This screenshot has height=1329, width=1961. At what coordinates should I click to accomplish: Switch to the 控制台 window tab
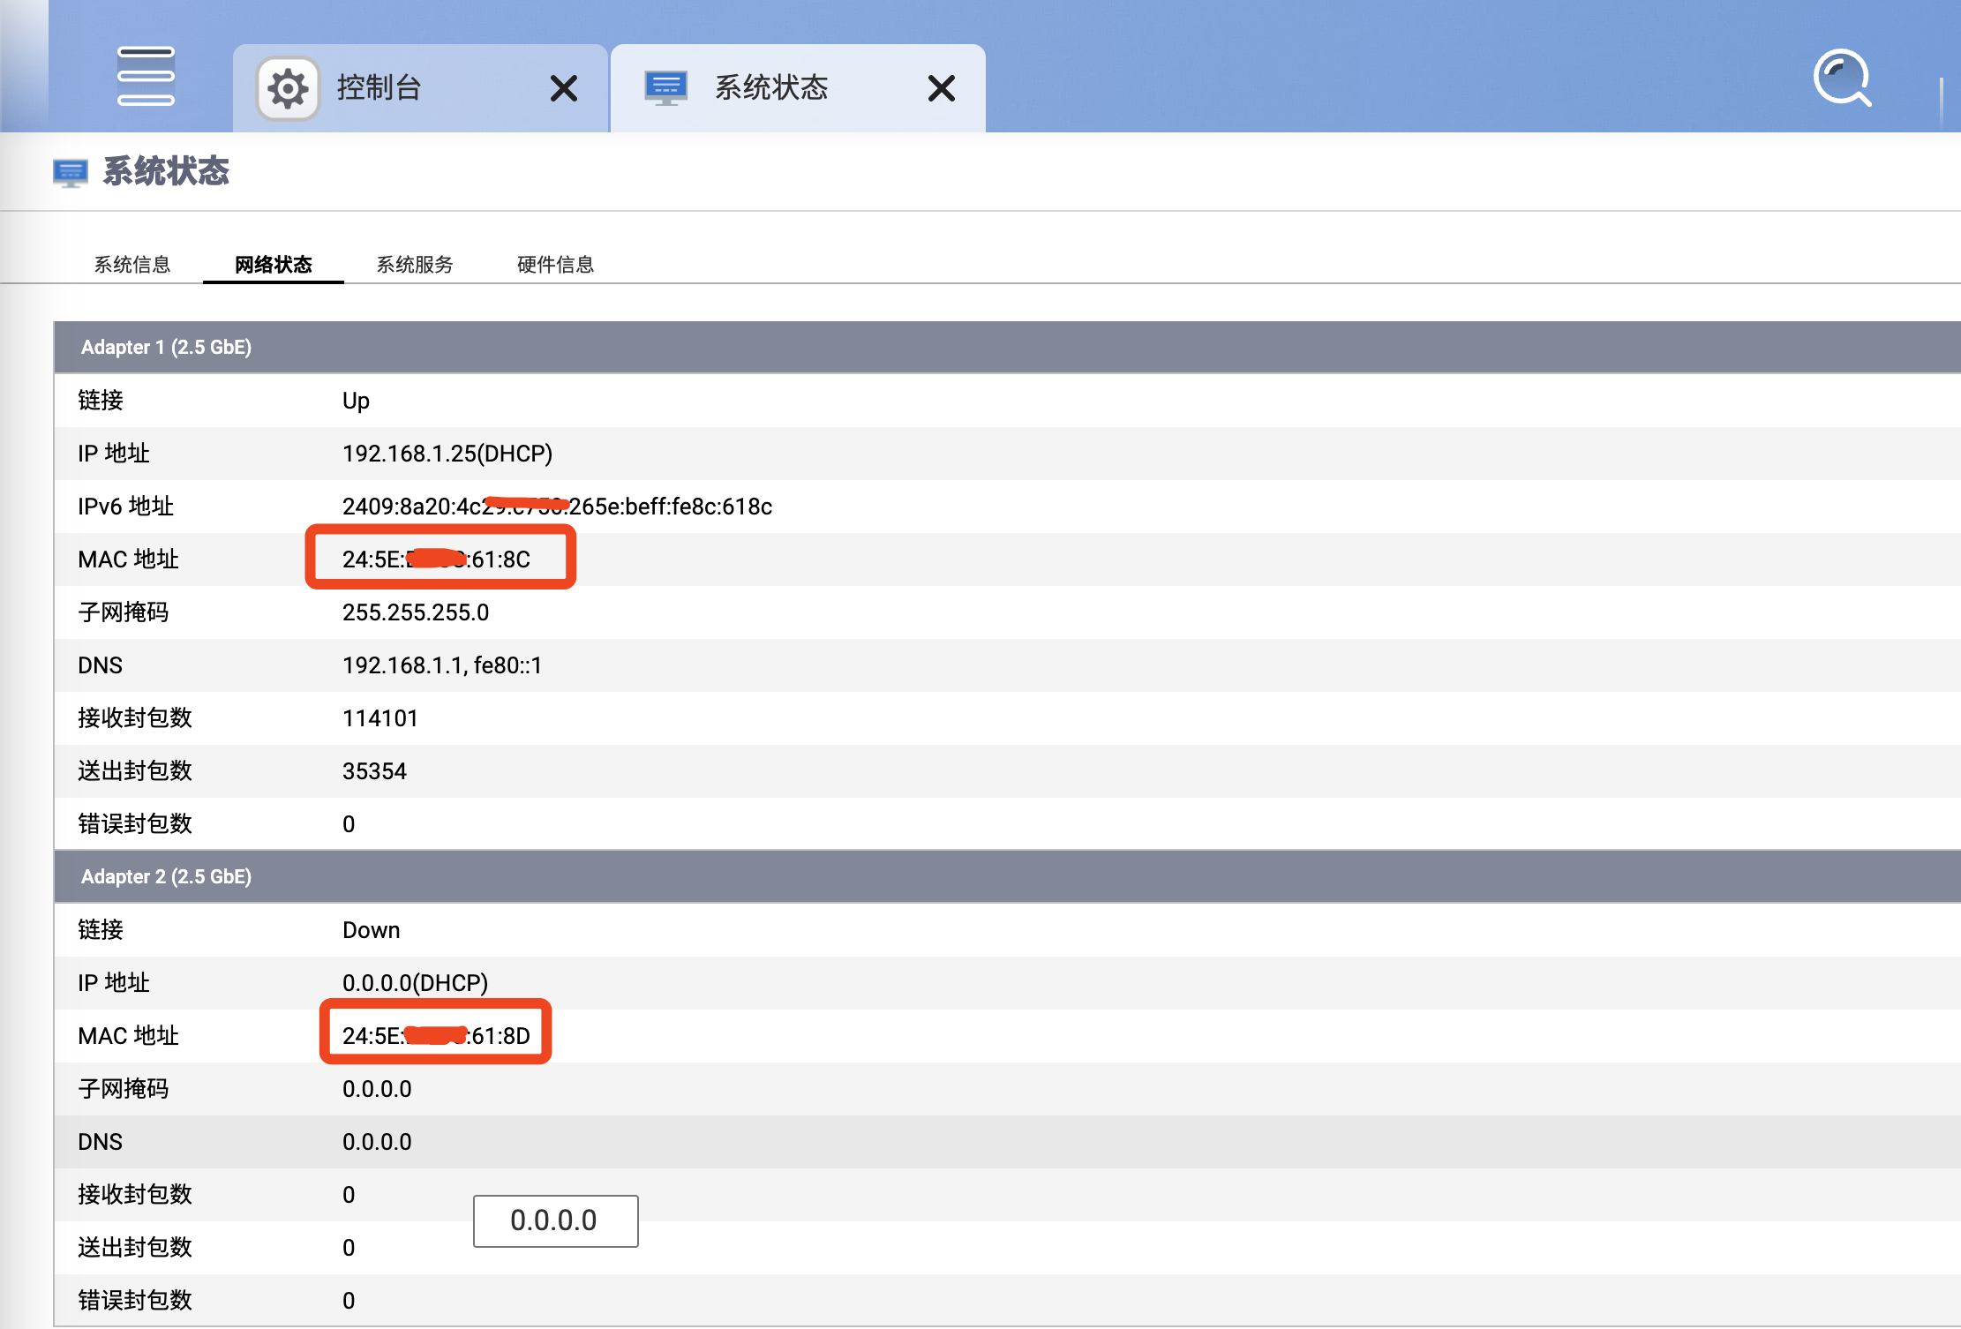tap(379, 88)
